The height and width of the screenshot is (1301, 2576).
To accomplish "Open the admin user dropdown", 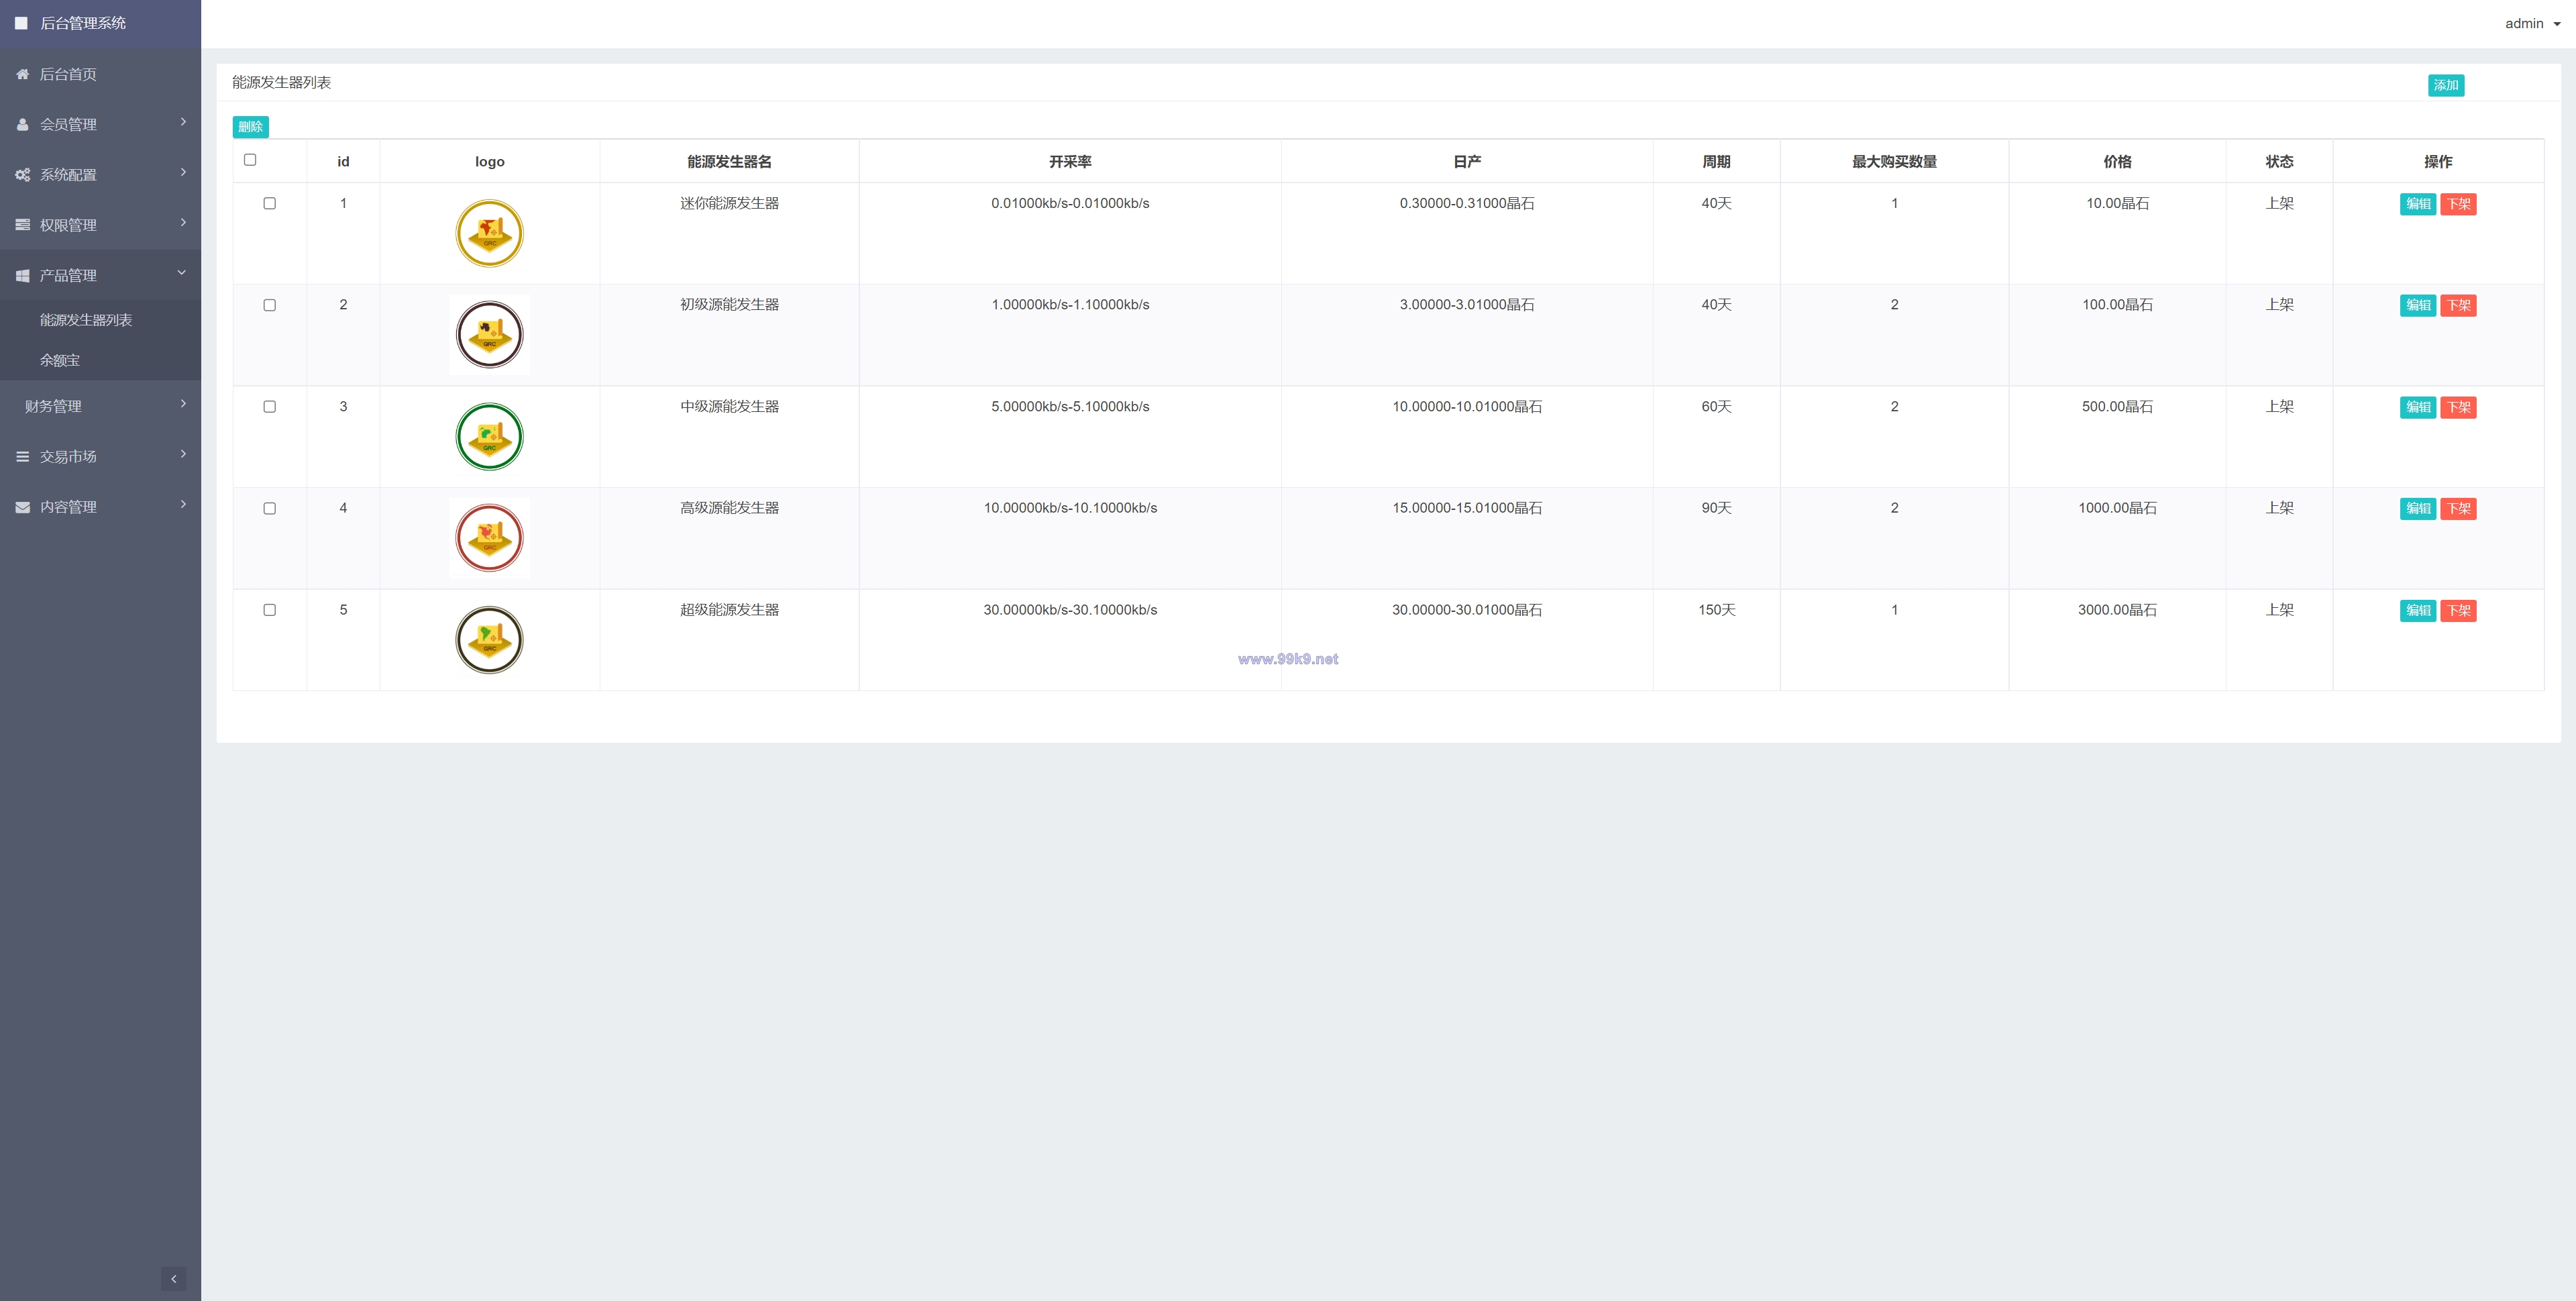I will (x=2532, y=23).
